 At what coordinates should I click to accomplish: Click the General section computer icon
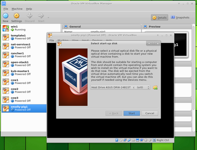coord(66,27)
